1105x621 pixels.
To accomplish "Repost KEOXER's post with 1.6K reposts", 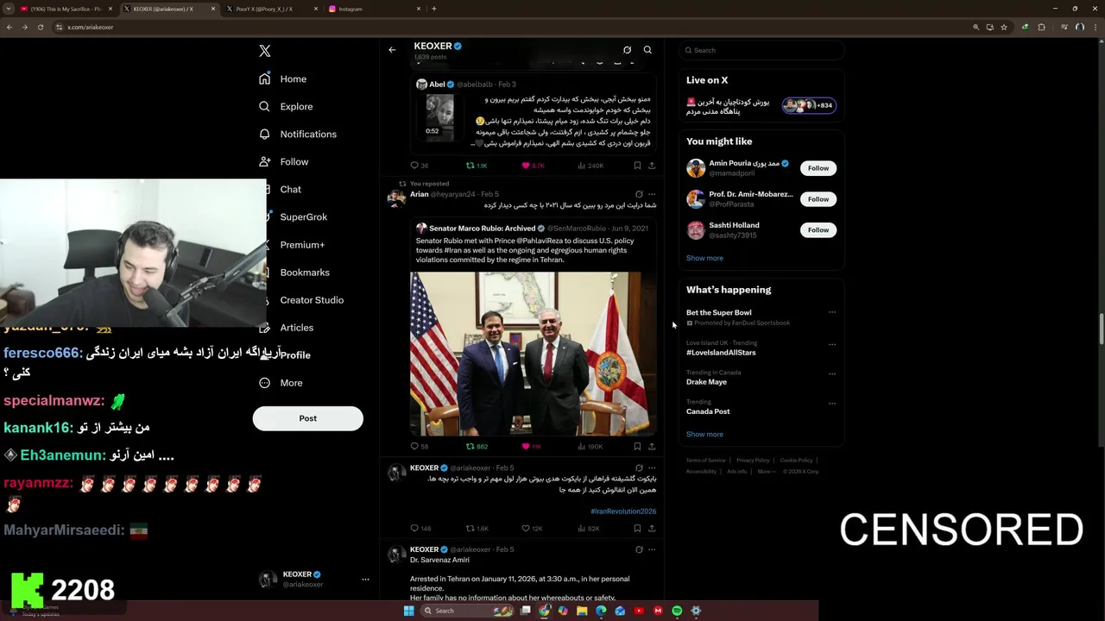I will tap(477, 529).
